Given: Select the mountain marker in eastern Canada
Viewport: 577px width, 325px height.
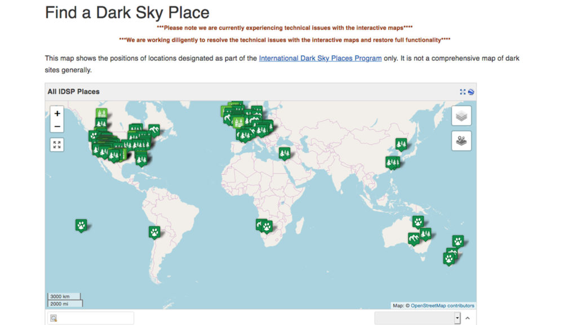Looking at the screenshot, I should 154,130.
